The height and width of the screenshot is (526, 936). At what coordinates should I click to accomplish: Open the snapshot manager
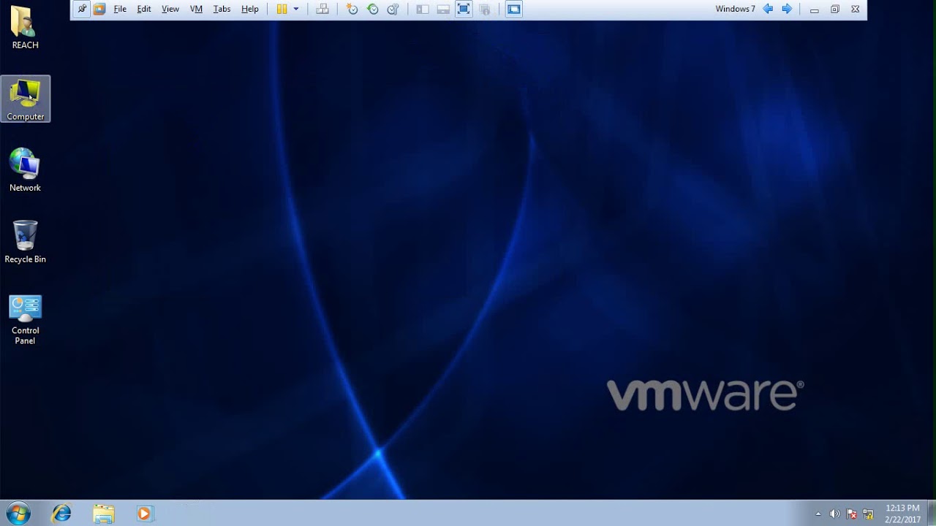pyautogui.click(x=393, y=9)
